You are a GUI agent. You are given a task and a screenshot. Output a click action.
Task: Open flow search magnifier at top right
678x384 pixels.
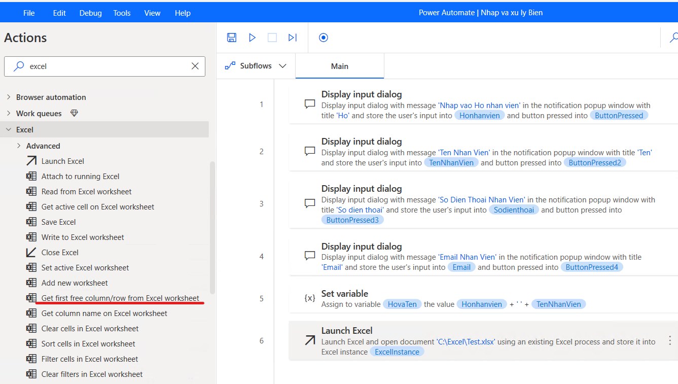pos(673,38)
